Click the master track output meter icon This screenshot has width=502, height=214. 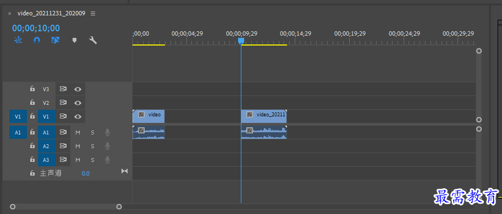pos(125,171)
